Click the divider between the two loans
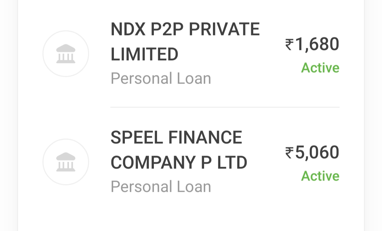Screen dimensions: 382x231 [x=225, y=107]
